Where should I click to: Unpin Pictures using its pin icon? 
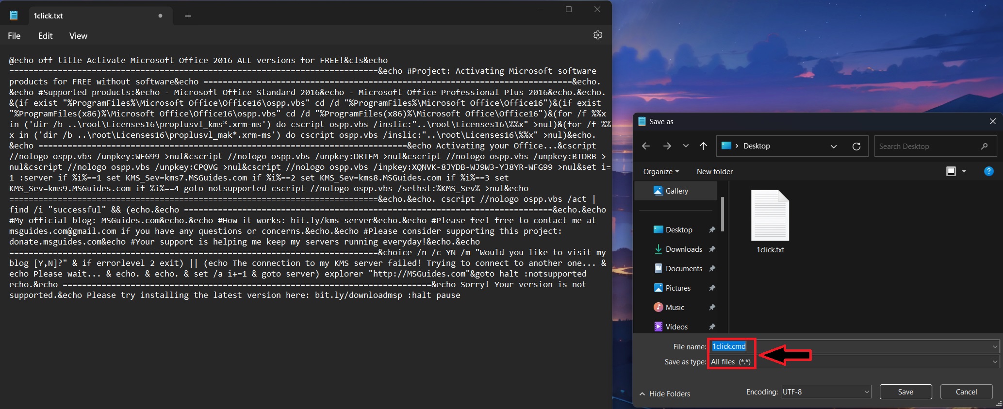(712, 288)
